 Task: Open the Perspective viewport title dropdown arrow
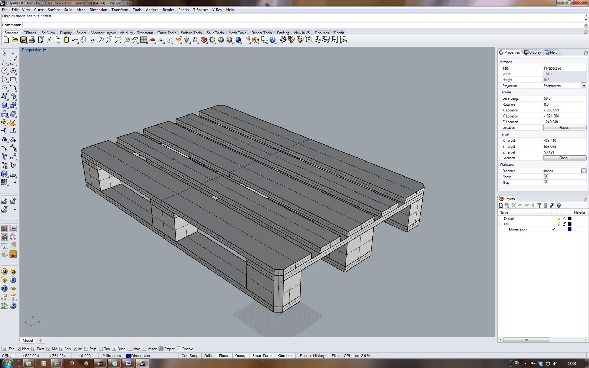coord(45,50)
